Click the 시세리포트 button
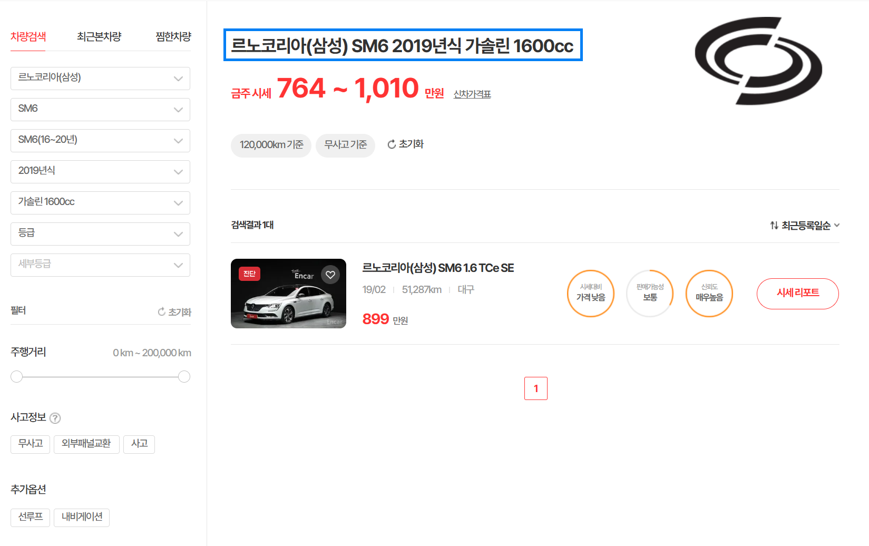 (x=797, y=293)
